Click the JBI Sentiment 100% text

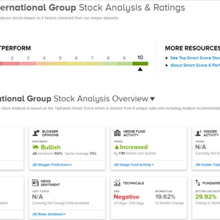pyautogui.click(x=47, y=153)
